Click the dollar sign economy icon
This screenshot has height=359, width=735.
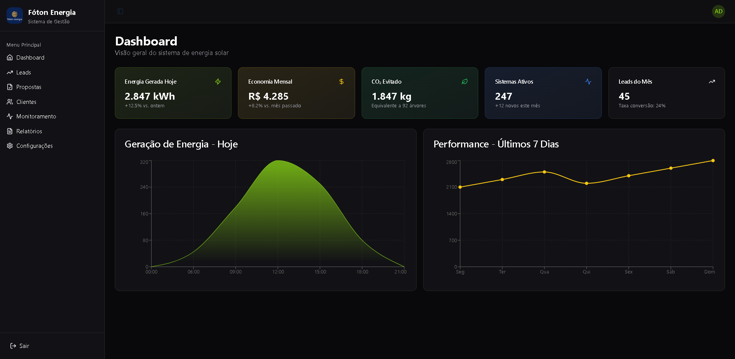[341, 82]
